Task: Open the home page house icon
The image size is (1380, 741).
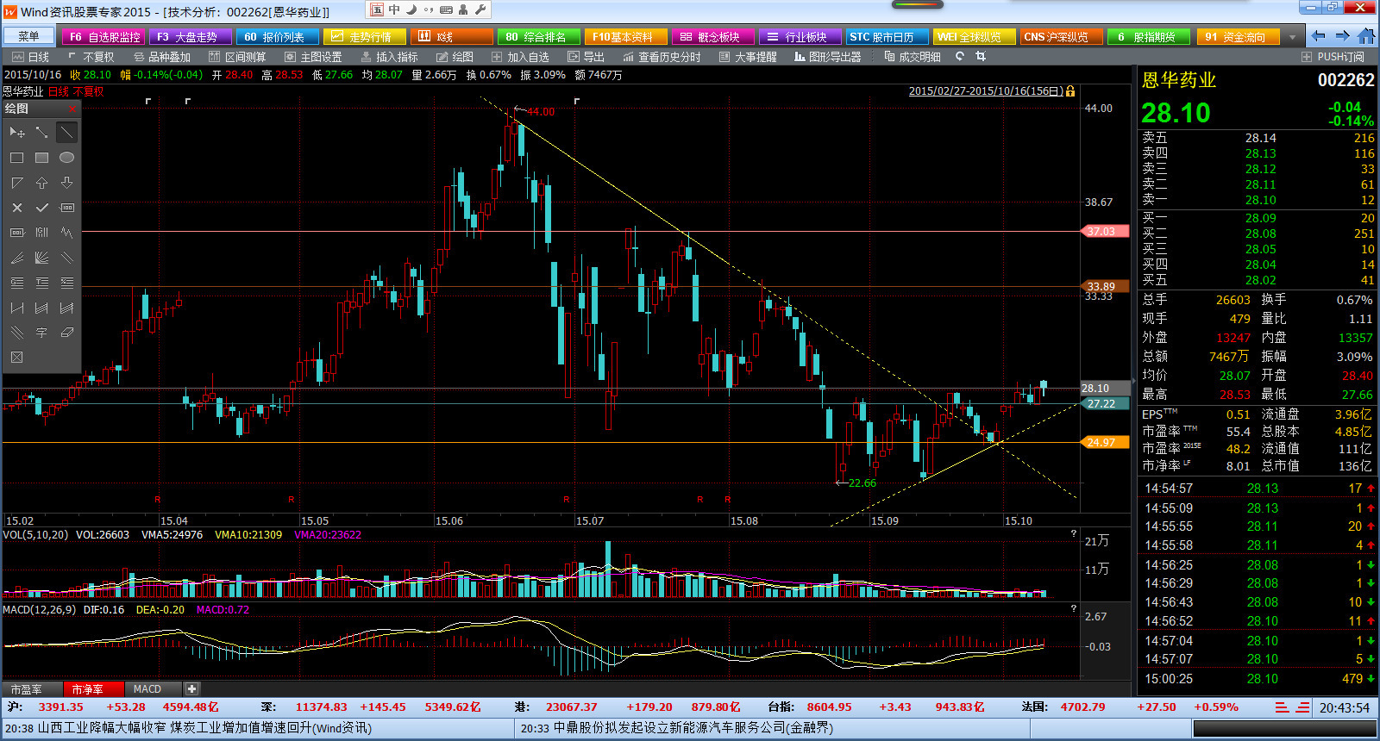Action: tap(1366, 36)
